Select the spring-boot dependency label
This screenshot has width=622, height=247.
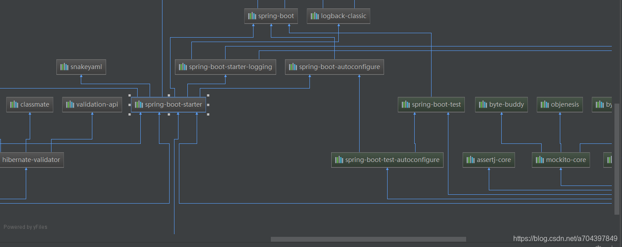click(x=276, y=16)
